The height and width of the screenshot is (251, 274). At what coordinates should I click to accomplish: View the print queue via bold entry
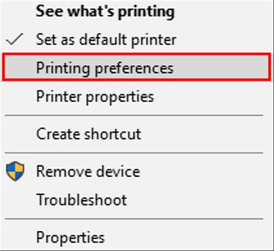105,12
